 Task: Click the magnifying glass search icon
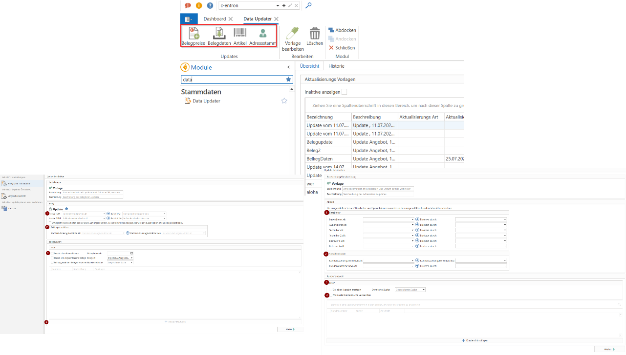coord(308,6)
